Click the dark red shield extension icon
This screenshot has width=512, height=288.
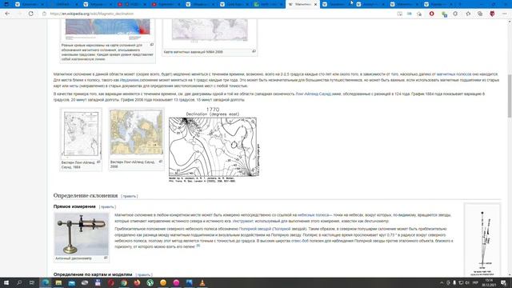[492, 14]
